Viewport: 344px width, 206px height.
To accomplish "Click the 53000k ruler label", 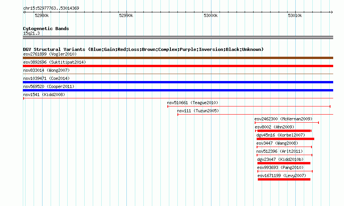I will click(211, 15).
